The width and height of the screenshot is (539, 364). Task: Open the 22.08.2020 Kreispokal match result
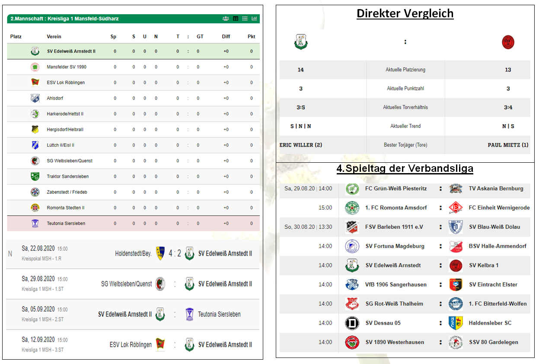coord(133,254)
